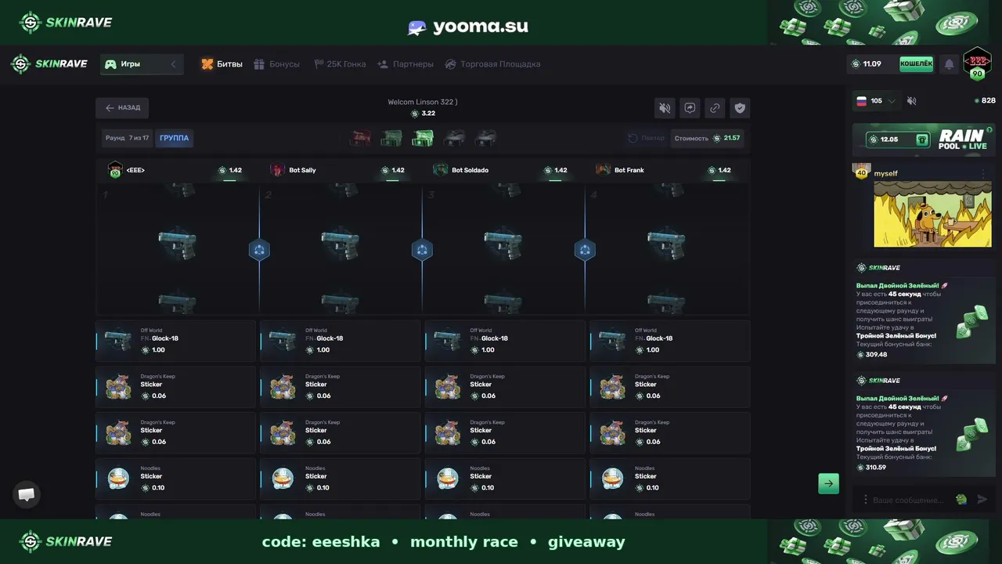Image resolution: width=1002 pixels, height=564 pixels.
Task: Open the 25K Гонка race tab
Action: coord(340,64)
